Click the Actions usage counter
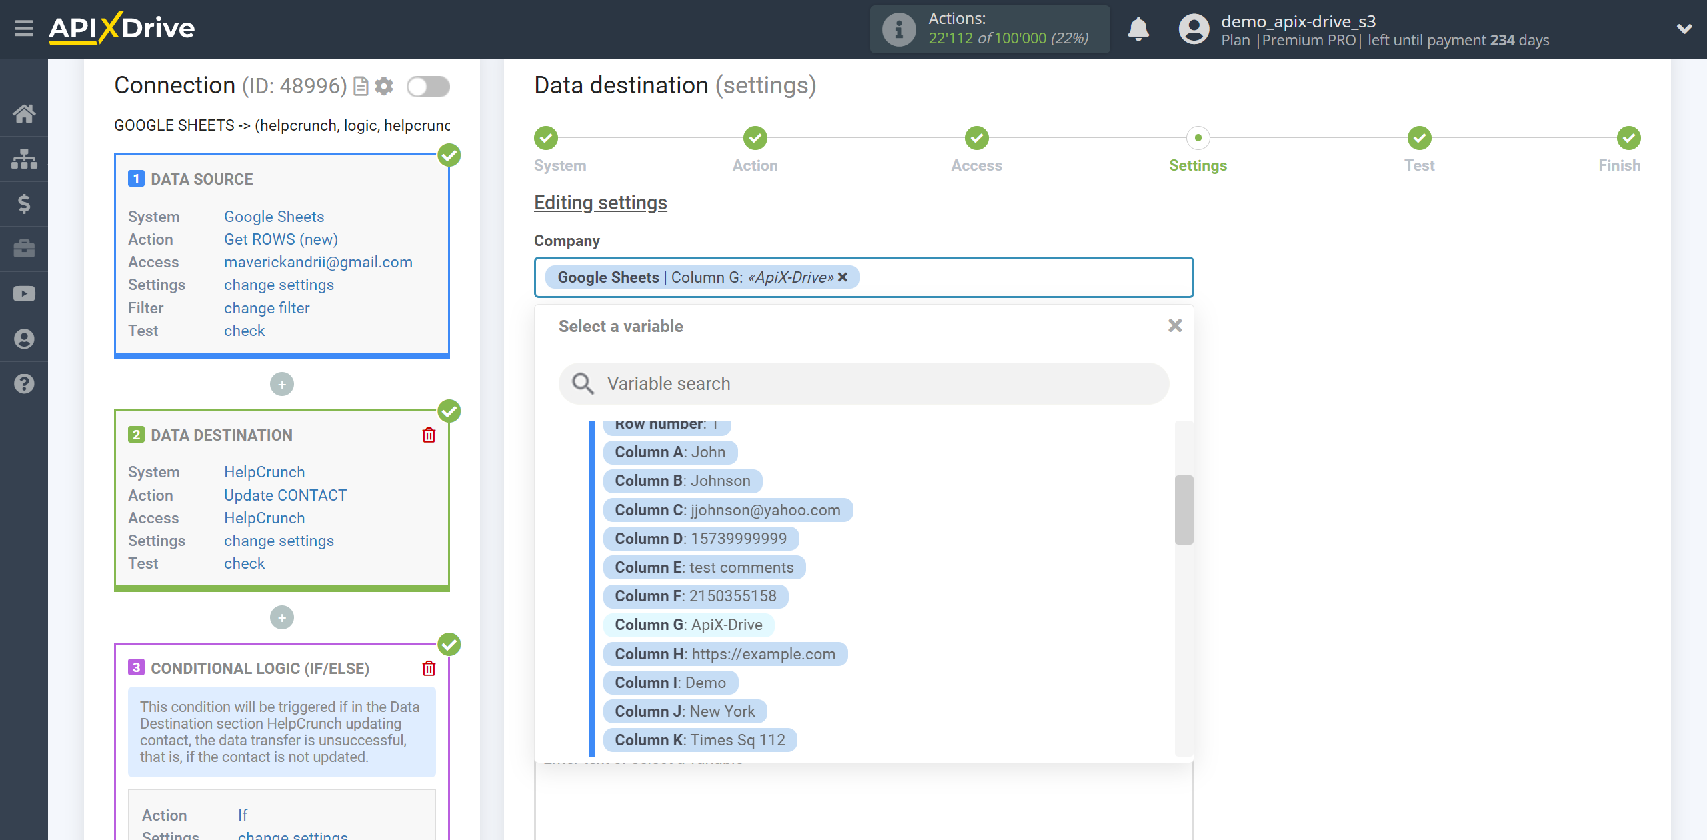The height and width of the screenshot is (840, 1707). [x=990, y=29]
